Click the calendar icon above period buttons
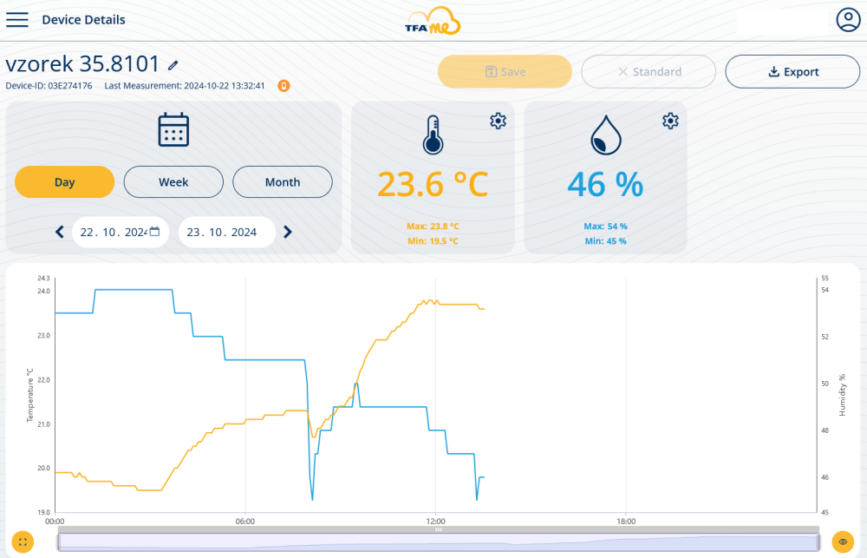Viewport: 867px width, 558px height. [173, 130]
